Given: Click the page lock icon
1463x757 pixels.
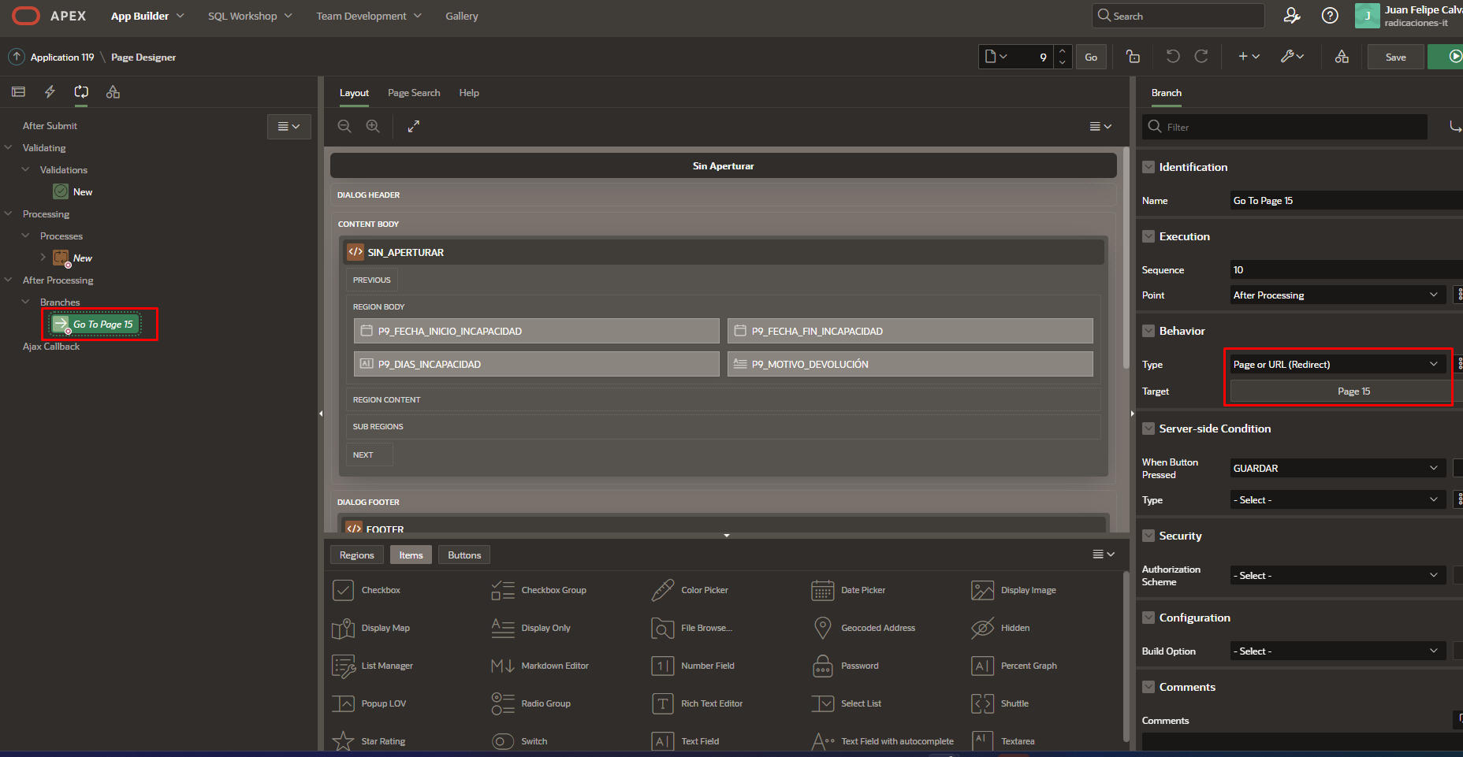Looking at the screenshot, I should tap(1133, 57).
